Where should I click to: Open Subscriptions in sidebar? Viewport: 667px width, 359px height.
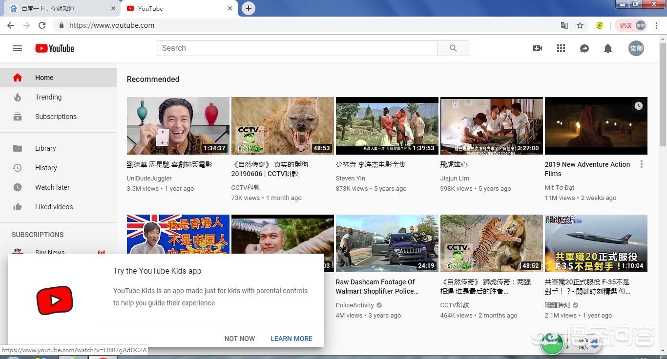(x=59, y=117)
